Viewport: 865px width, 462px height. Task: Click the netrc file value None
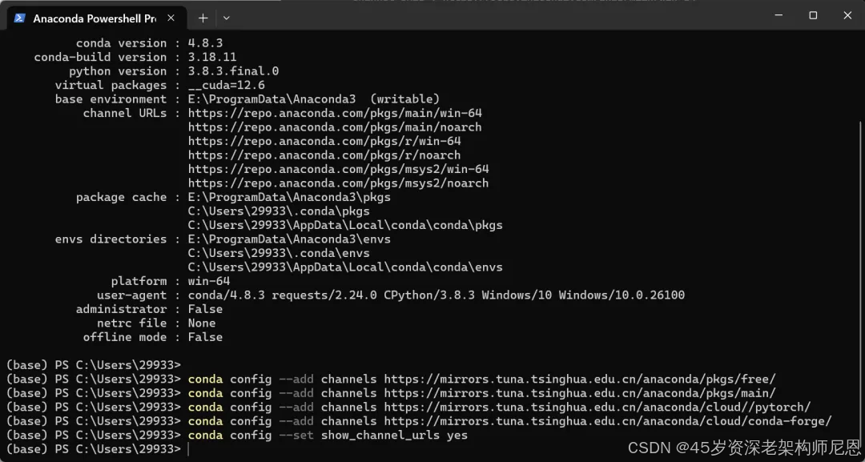point(202,323)
